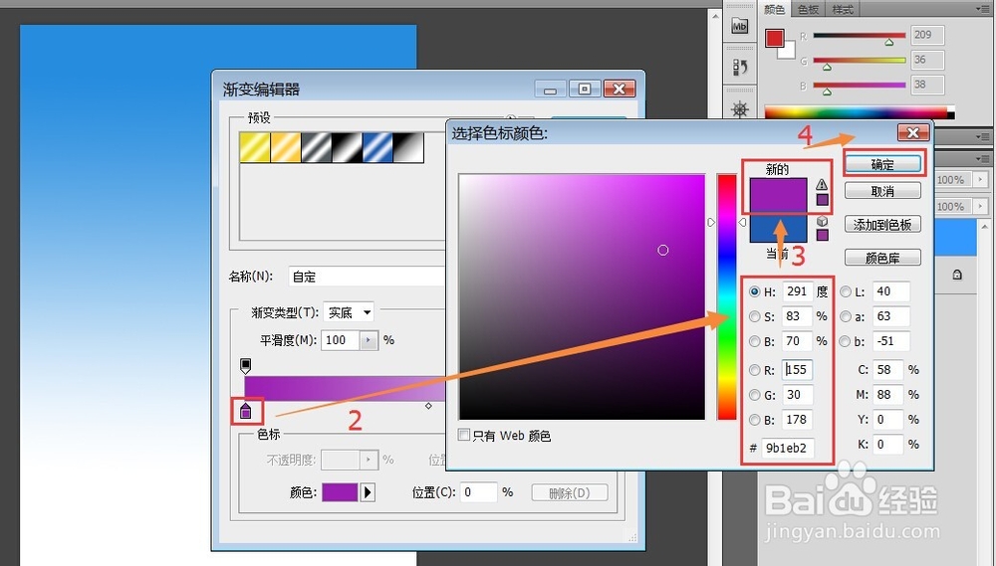Choose the black-white striped gradient preset
Screen dimensions: 996x566
pos(347,147)
